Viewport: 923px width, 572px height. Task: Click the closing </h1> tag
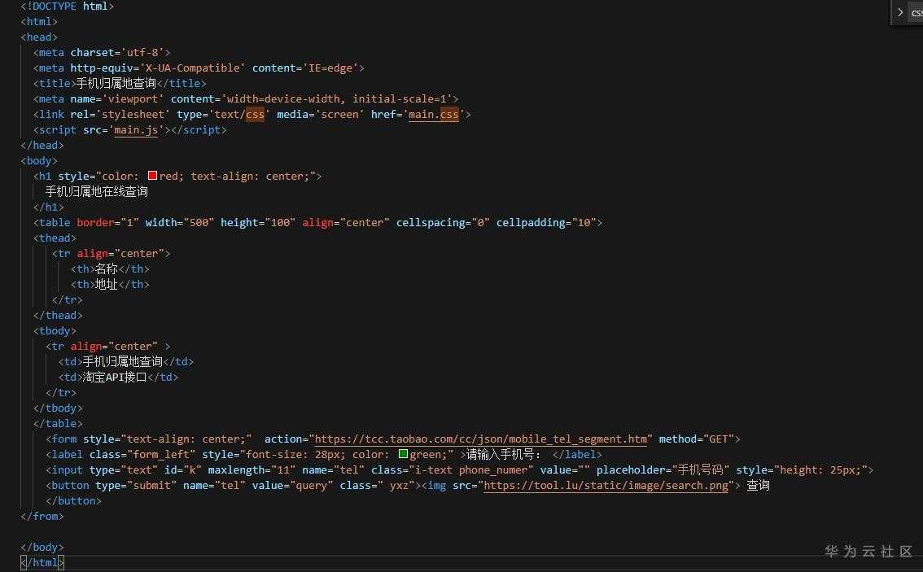pyautogui.click(x=48, y=207)
